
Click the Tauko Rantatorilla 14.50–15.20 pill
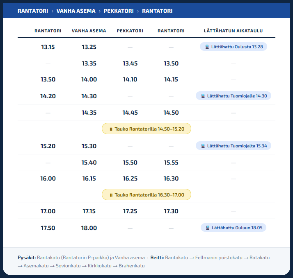click(146, 129)
